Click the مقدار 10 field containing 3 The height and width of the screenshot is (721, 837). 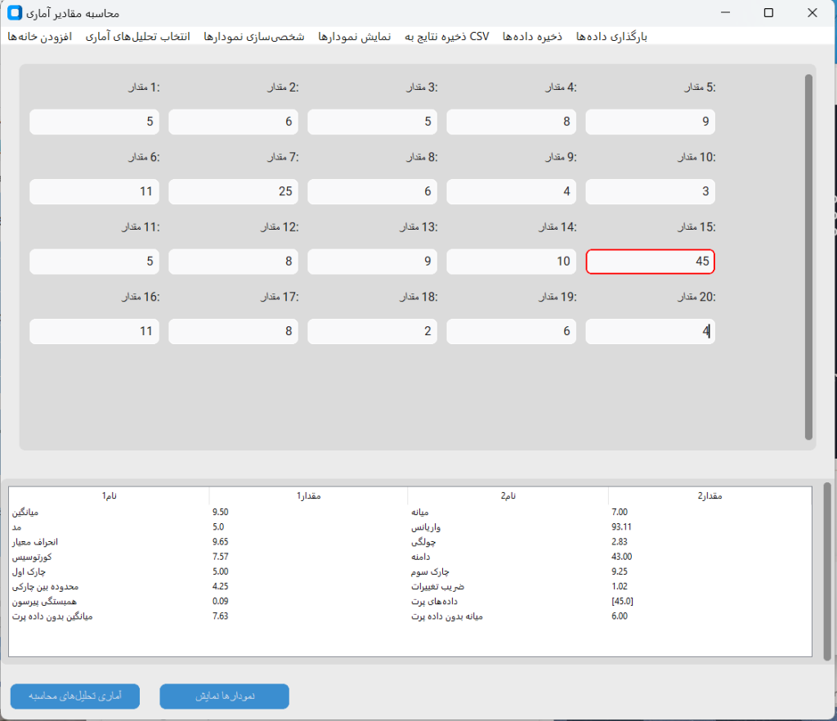[x=650, y=192]
